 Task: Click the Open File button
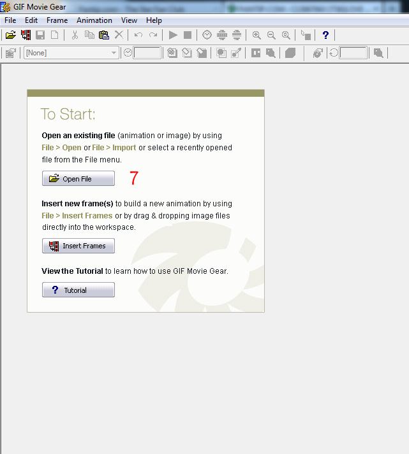click(78, 178)
